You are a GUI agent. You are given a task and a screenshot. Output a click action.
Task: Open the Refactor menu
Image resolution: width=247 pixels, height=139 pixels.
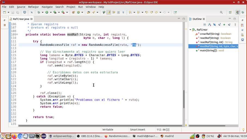click(33, 7)
